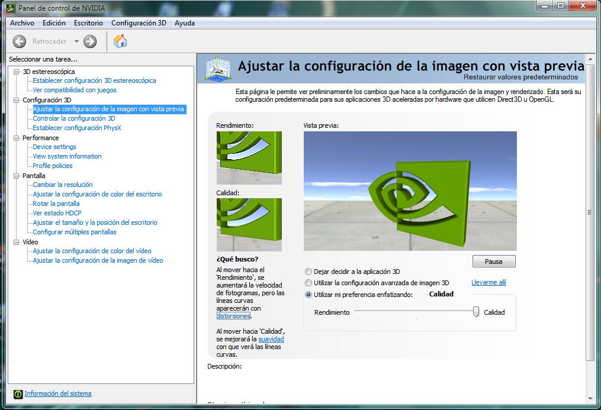The height and width of the screenshot is (410, 601).
Task: Click the NVIDIA system information icon
Action: click(18, 394)
